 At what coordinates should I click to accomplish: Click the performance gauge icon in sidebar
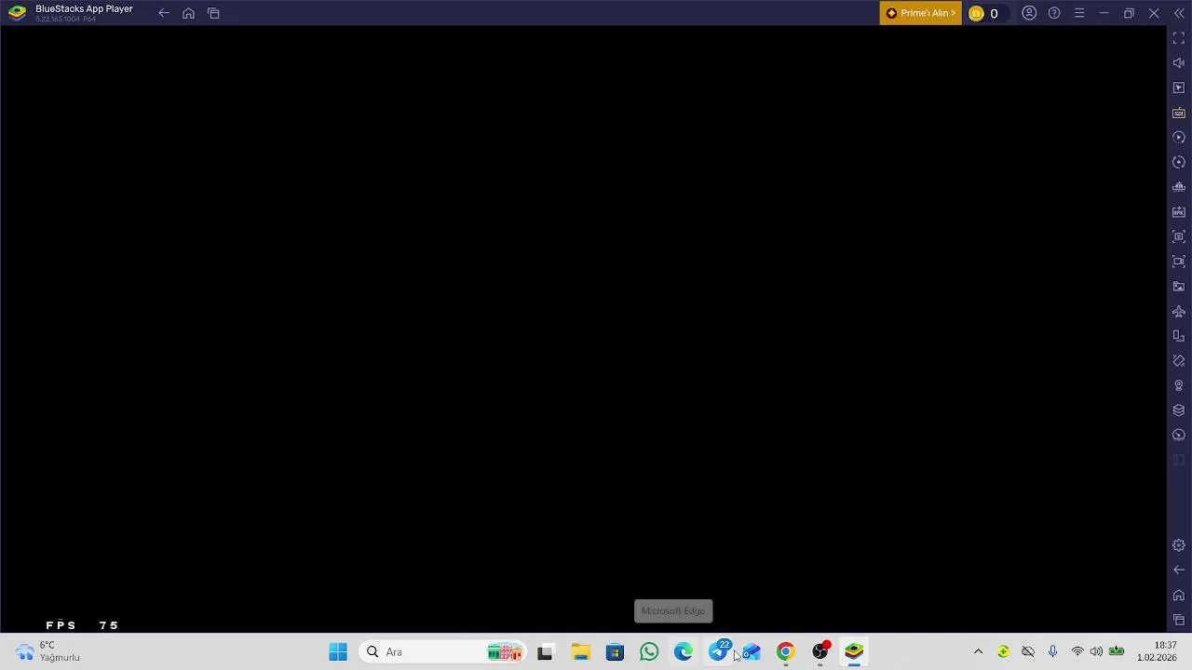1179,435
